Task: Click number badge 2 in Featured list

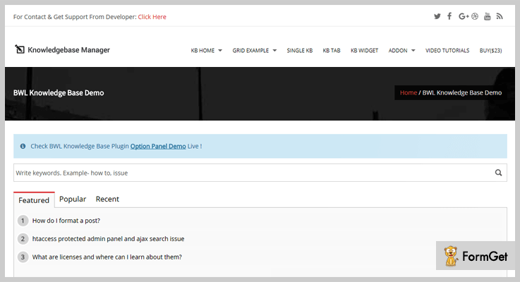Action: (x=23, y=239)
